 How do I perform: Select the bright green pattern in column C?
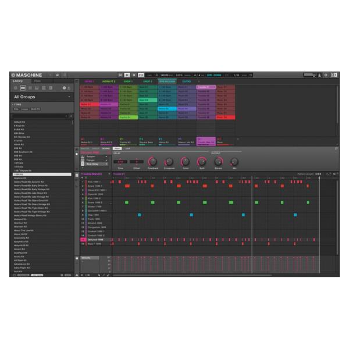[x=128, y=117]
